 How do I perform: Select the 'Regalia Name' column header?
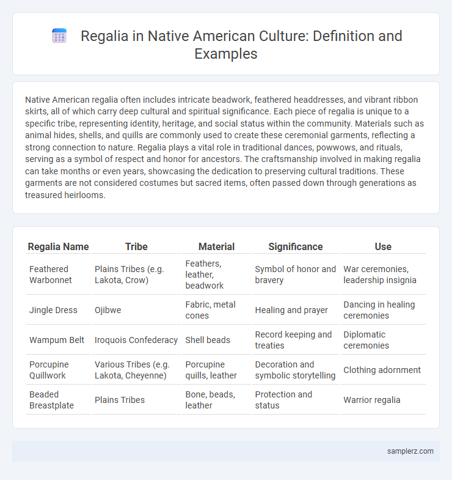pos(59,247)
